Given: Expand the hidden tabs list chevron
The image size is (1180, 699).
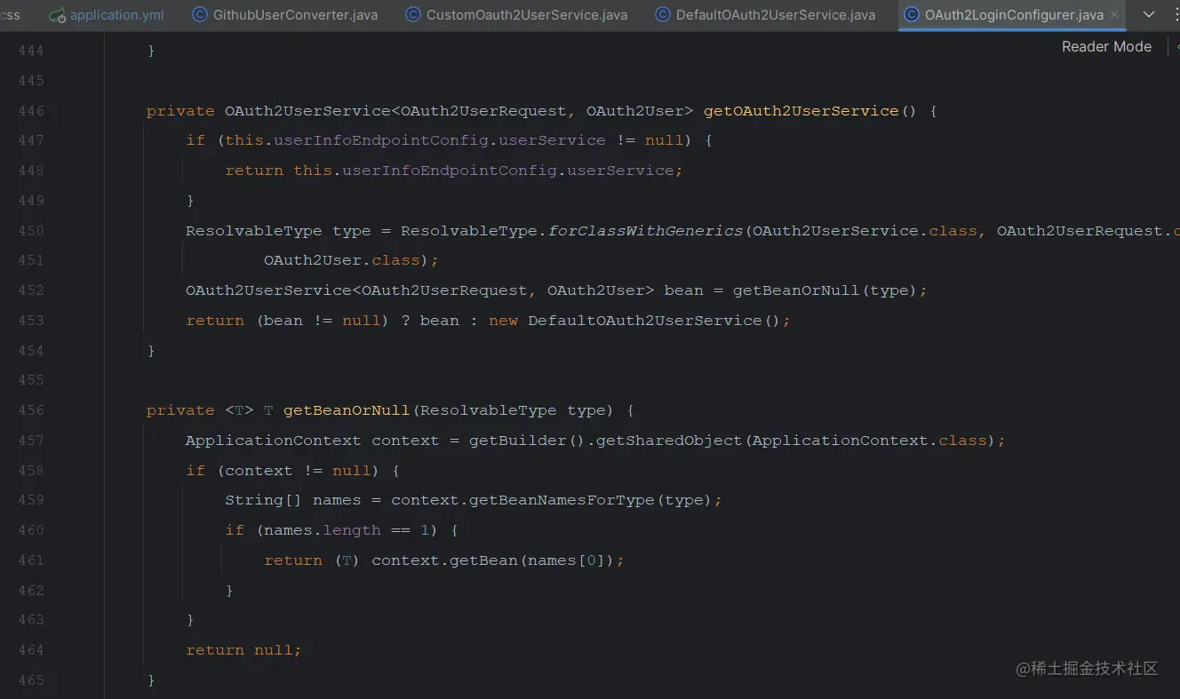Looking at the screenshot, I should click(x=1148, y=15).
